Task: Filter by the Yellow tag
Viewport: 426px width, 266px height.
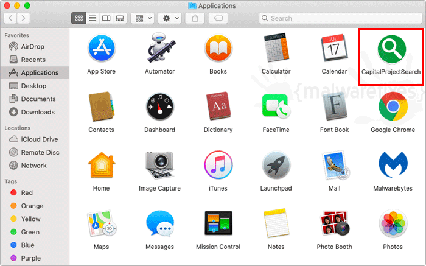Action: (35, 219)
